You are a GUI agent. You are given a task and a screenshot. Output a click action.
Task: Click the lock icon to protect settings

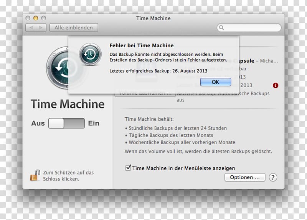tap(35, 175)
